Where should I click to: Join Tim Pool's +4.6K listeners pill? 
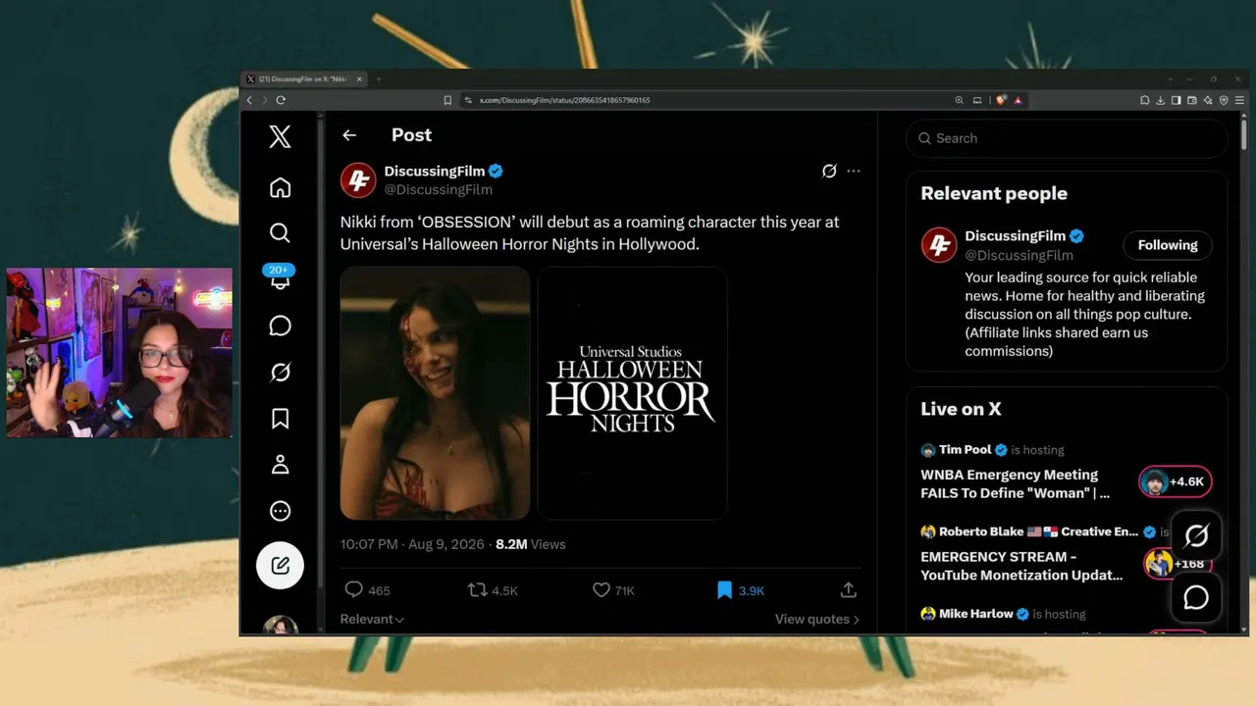(1176, 481)
